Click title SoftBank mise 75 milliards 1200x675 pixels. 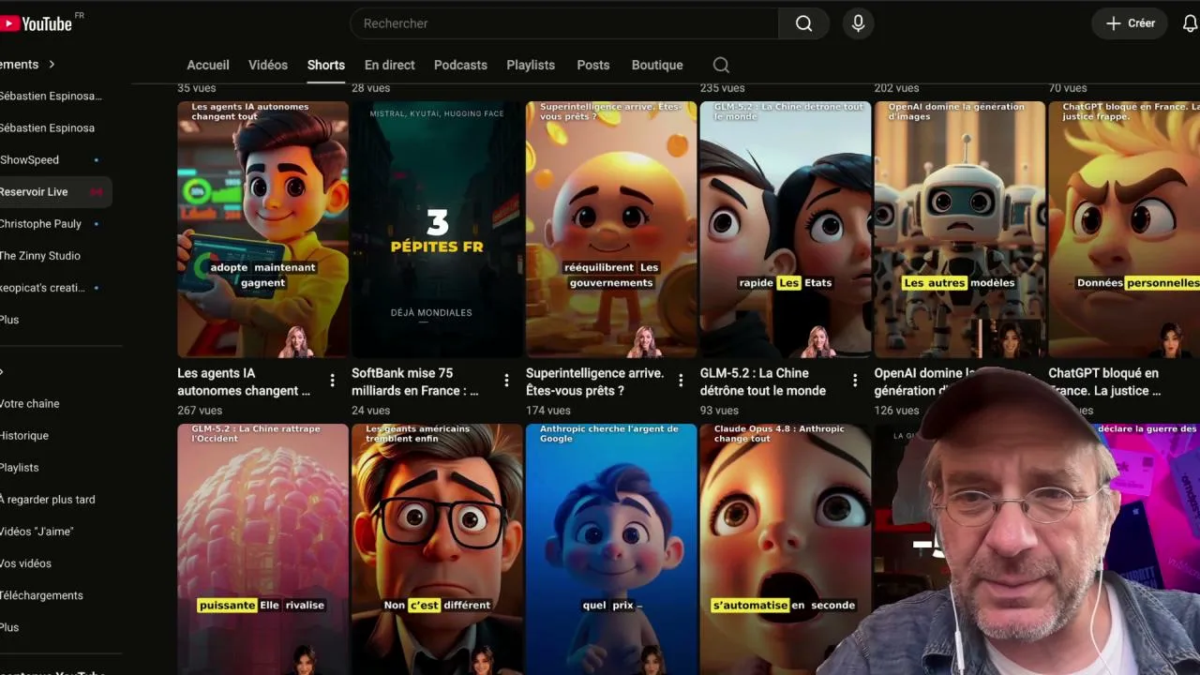[415, 382]
